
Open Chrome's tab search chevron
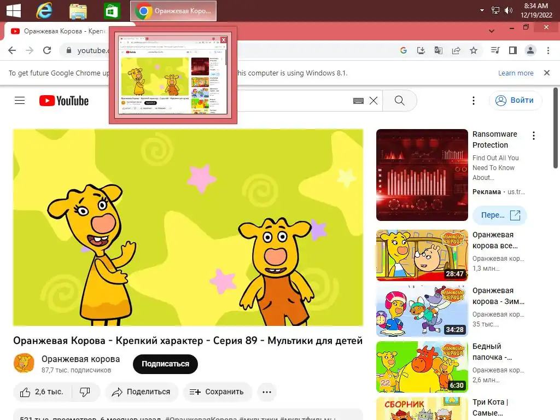click(492, 31)
